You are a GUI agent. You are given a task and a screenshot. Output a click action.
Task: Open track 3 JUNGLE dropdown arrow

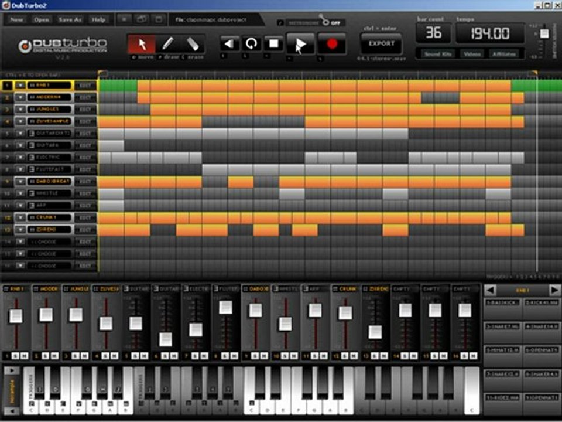pos(20,110)
